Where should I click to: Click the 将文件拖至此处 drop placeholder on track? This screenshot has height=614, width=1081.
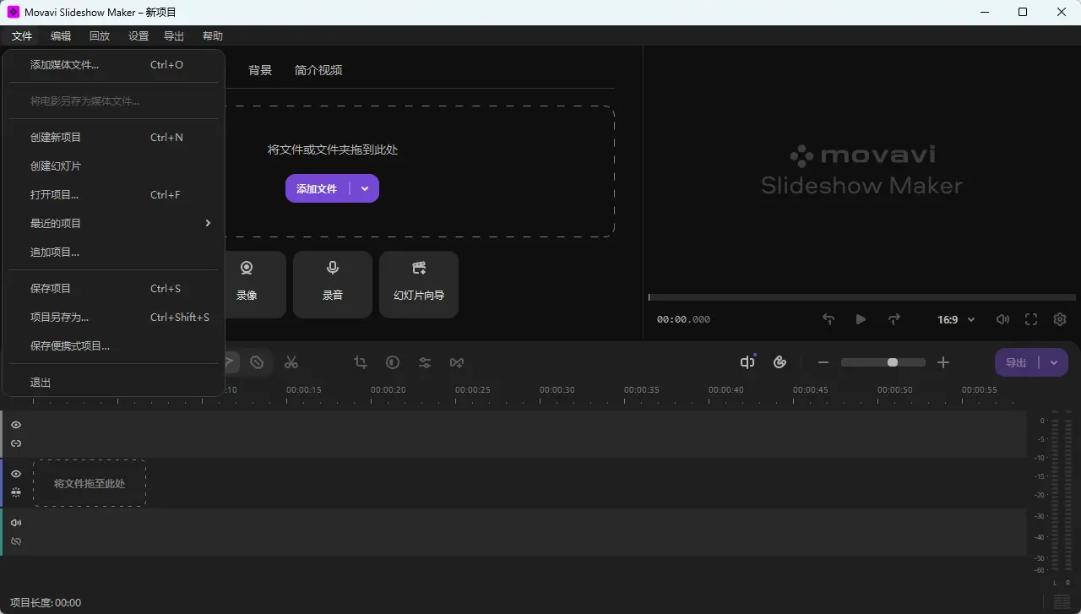[x=90, y=483]
